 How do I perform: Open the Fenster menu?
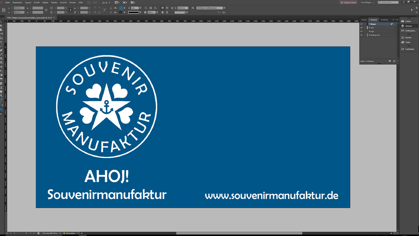(72, 2)
